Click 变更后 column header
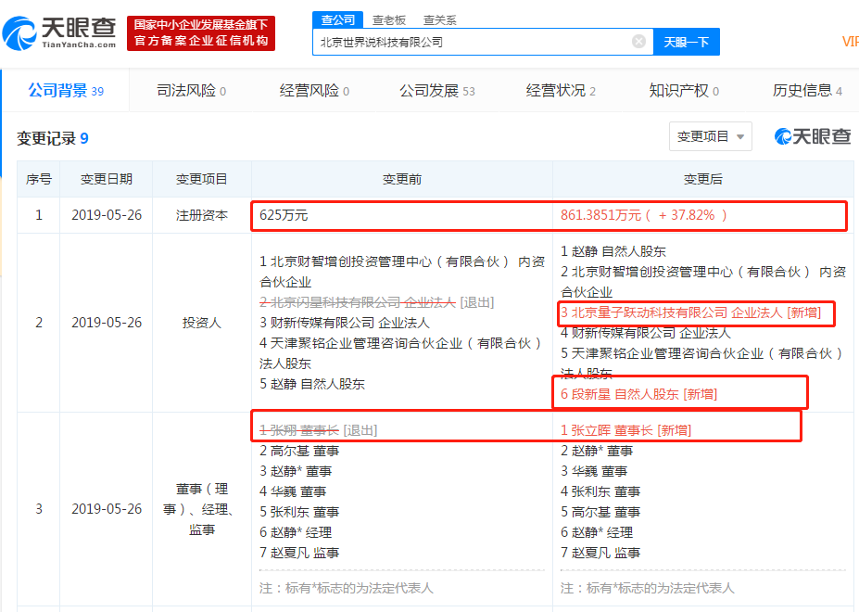Viewport: 859px width, 612px height. [x=703, y=179]
